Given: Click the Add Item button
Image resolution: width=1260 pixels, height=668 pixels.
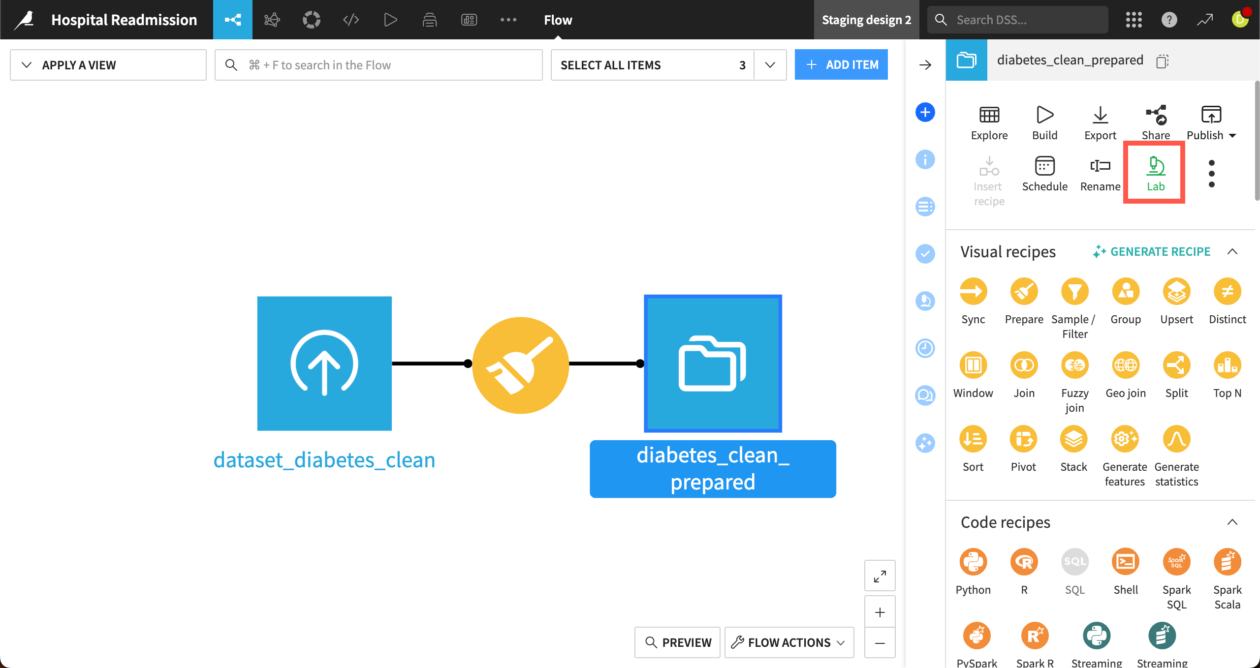Looking at the screenshot, I should (x=841, y=65).
